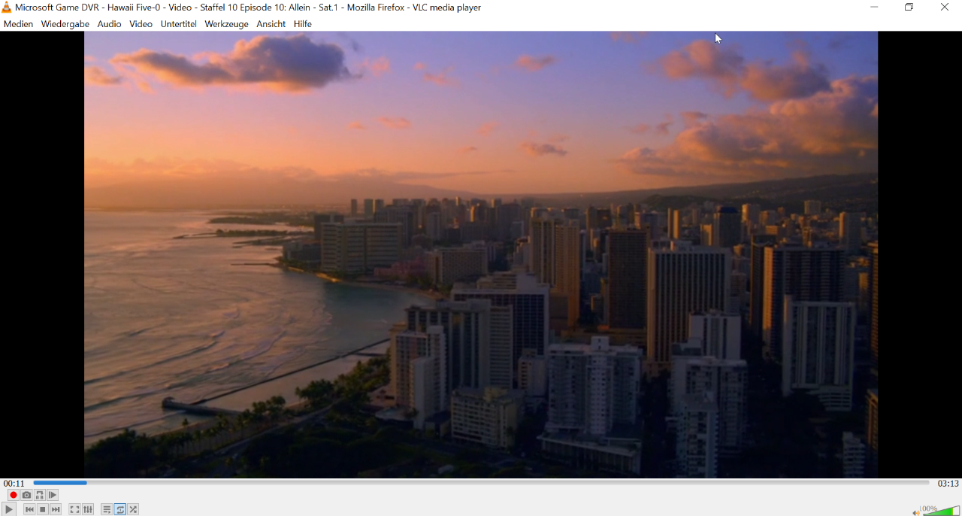Play the video
This screenshot has height=516, width=962.
(x=9, y=509)
